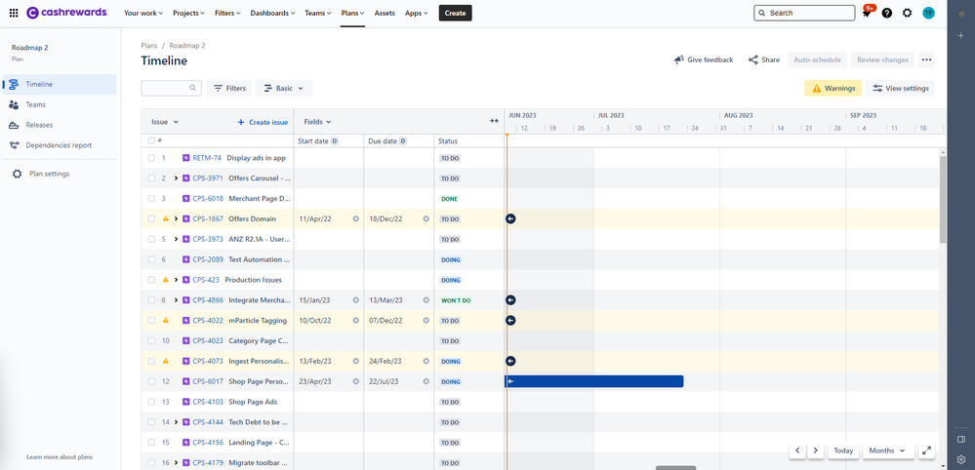Image resolution: width=975 pixels, height=470 pixels.
Task: Check the CPS-4103 row checkbox
Action: coord(151,402)
